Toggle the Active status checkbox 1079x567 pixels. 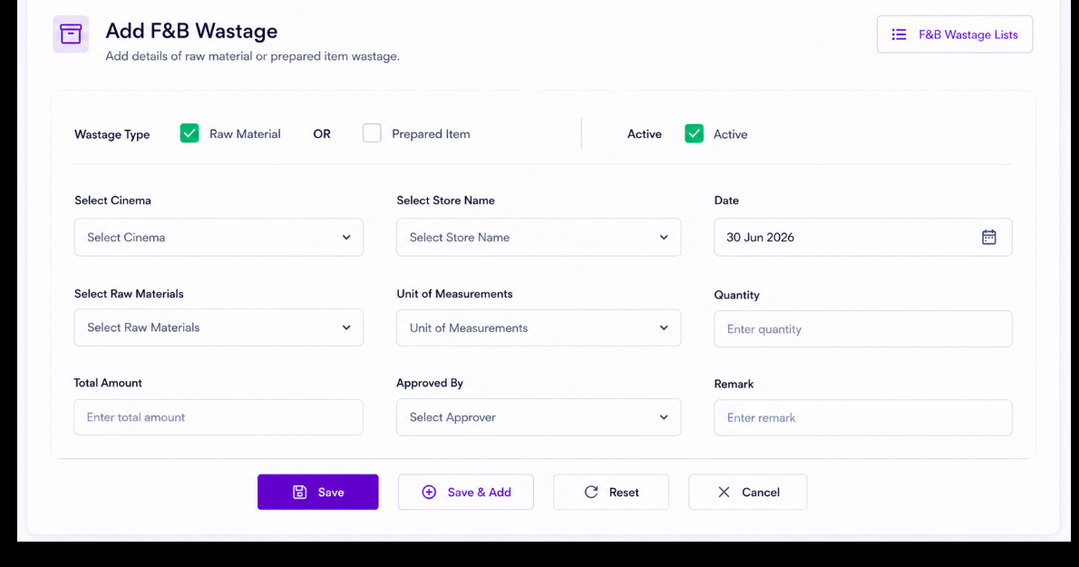click(x=694, y=133)
